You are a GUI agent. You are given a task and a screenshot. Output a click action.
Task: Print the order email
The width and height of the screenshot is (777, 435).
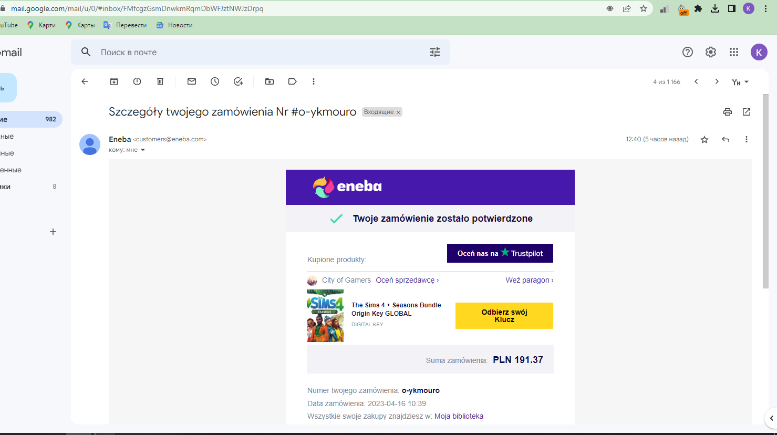point(727,112)
